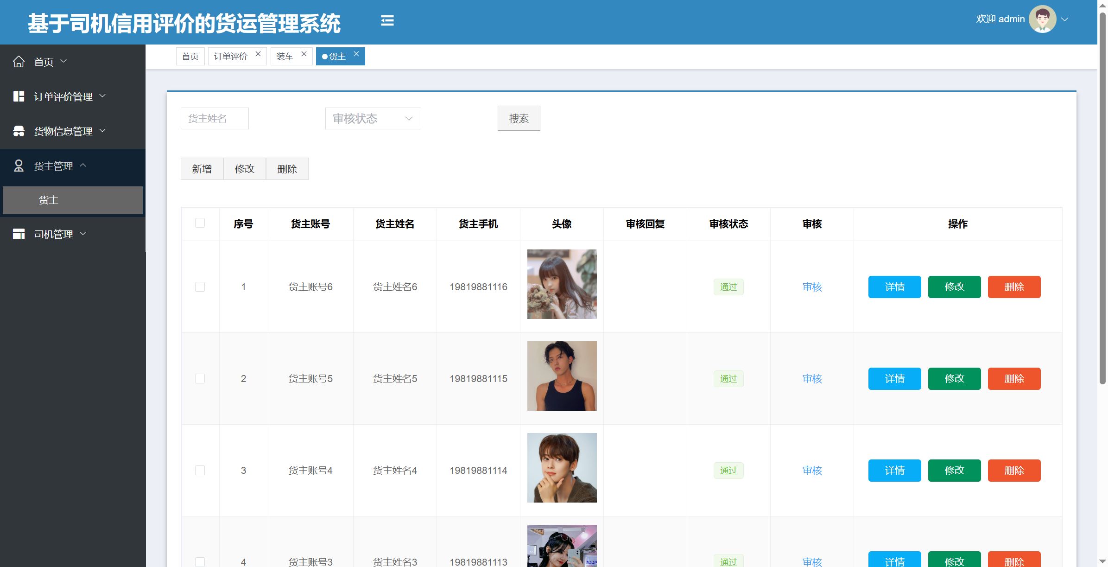Click the 订单评价管理 grid icon
Viewport: 1108px width, 567px height.
click(19, 96)
